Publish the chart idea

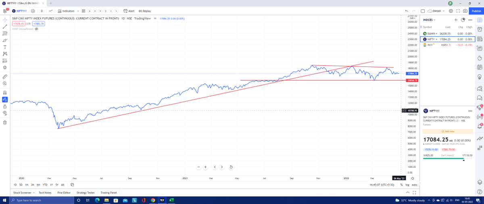coord(476,11)
